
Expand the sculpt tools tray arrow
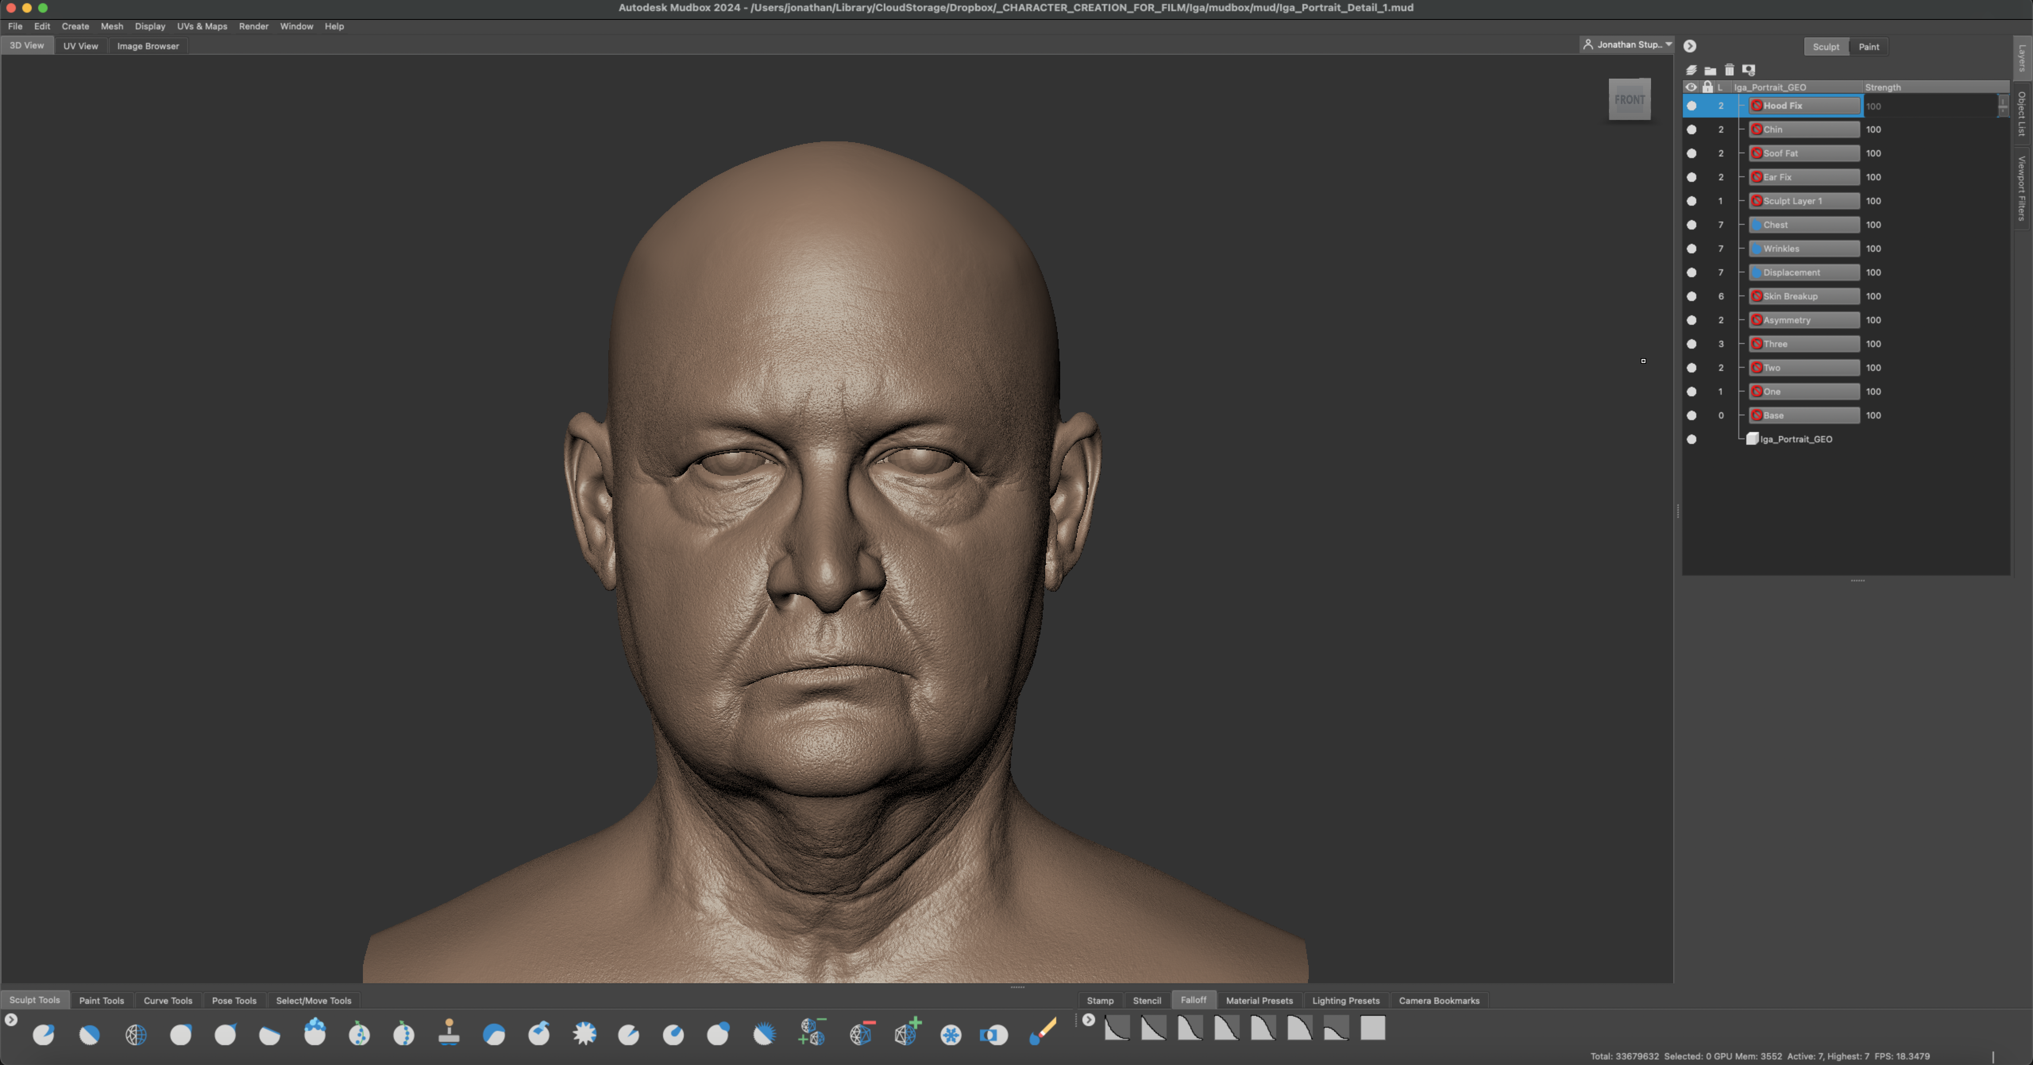click(11, 1019)
